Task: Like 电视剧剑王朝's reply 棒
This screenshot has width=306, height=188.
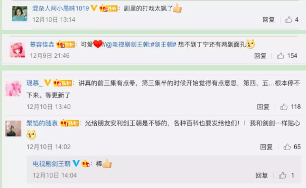Action: point(282,175)
